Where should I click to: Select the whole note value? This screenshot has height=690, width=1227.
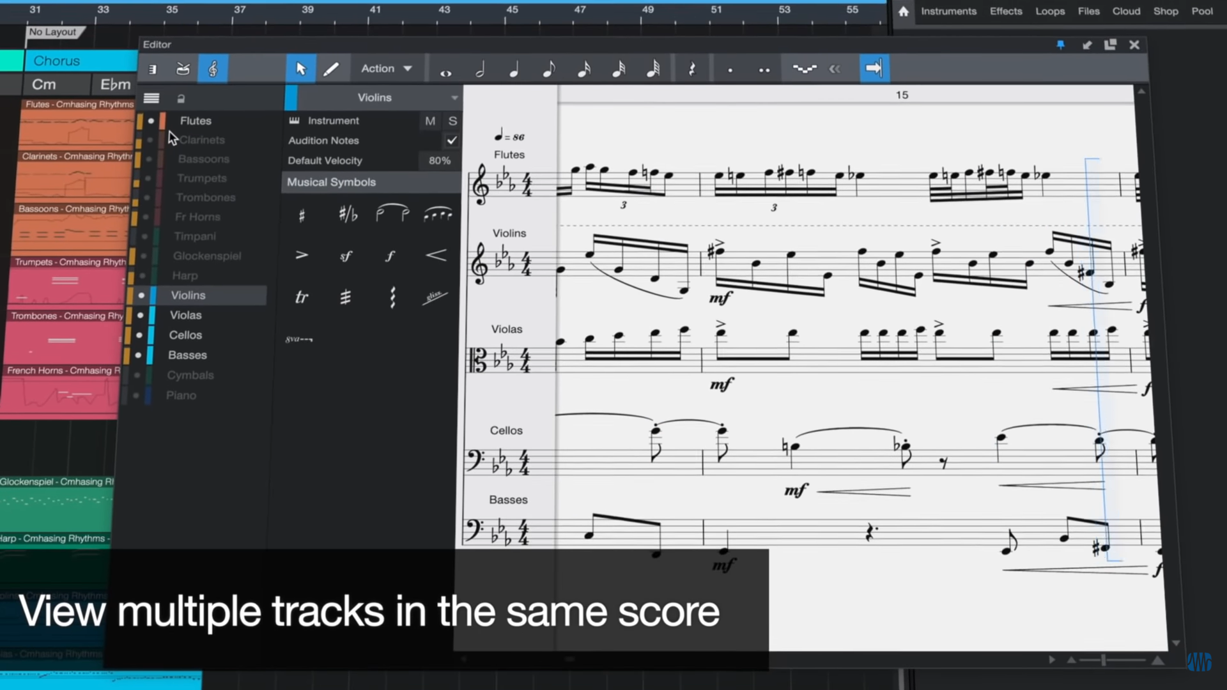coord(445,72)
